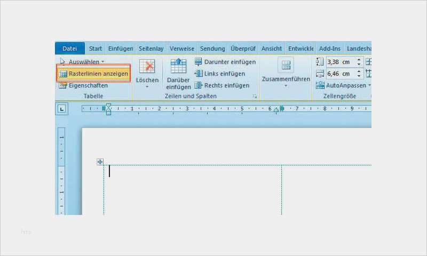The image size is (427, 256).
Task: Click the tab stop selector box
Action: tap(62, 109)
